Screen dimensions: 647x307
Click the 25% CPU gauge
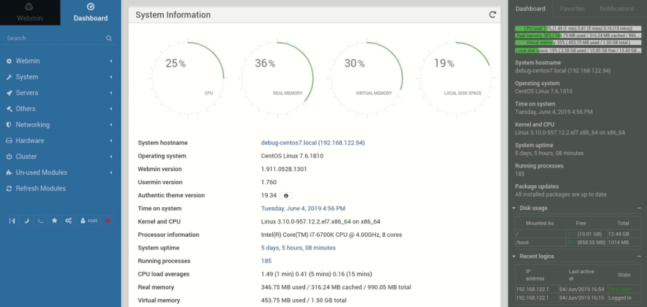tap(188, 78)
